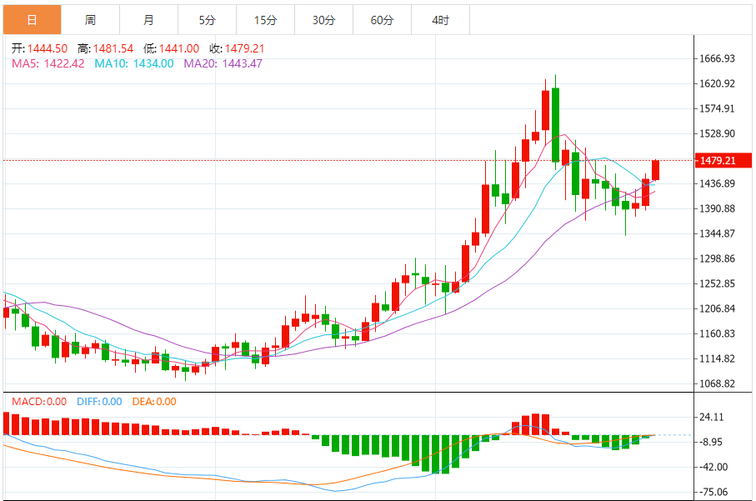Click the 1114.82 price axis label
The height and width of the screenshot is (501, 756).
coord(718,358)
